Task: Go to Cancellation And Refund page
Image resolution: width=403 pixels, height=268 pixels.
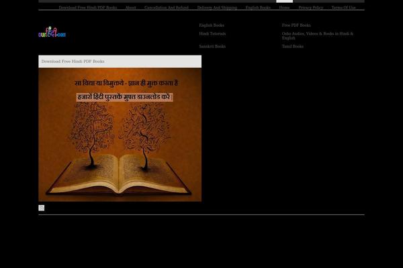Action: (167, 7)
